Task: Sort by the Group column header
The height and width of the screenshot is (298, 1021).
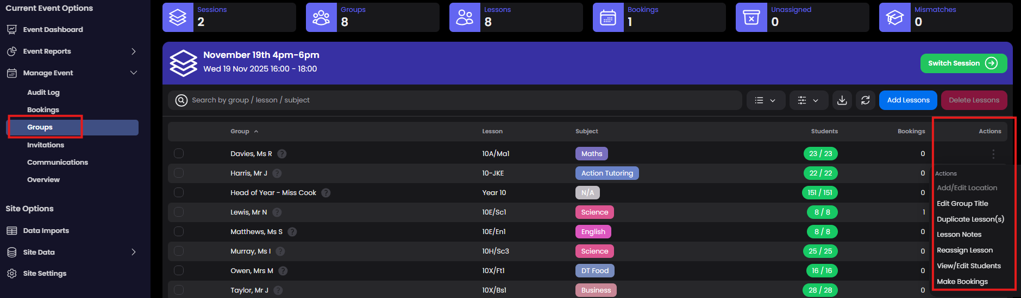Action: click(x=244, y=131)
